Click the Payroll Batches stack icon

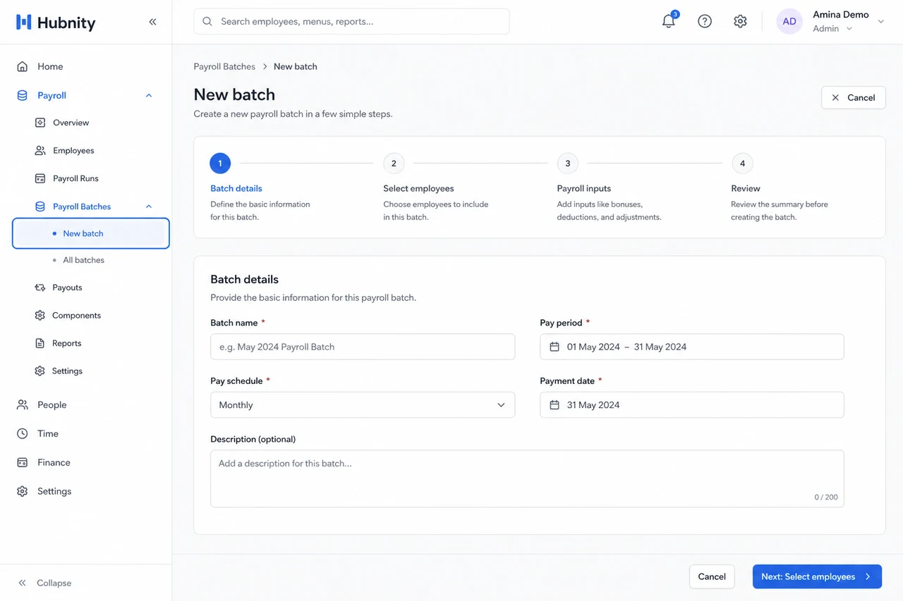click(40, 206)
